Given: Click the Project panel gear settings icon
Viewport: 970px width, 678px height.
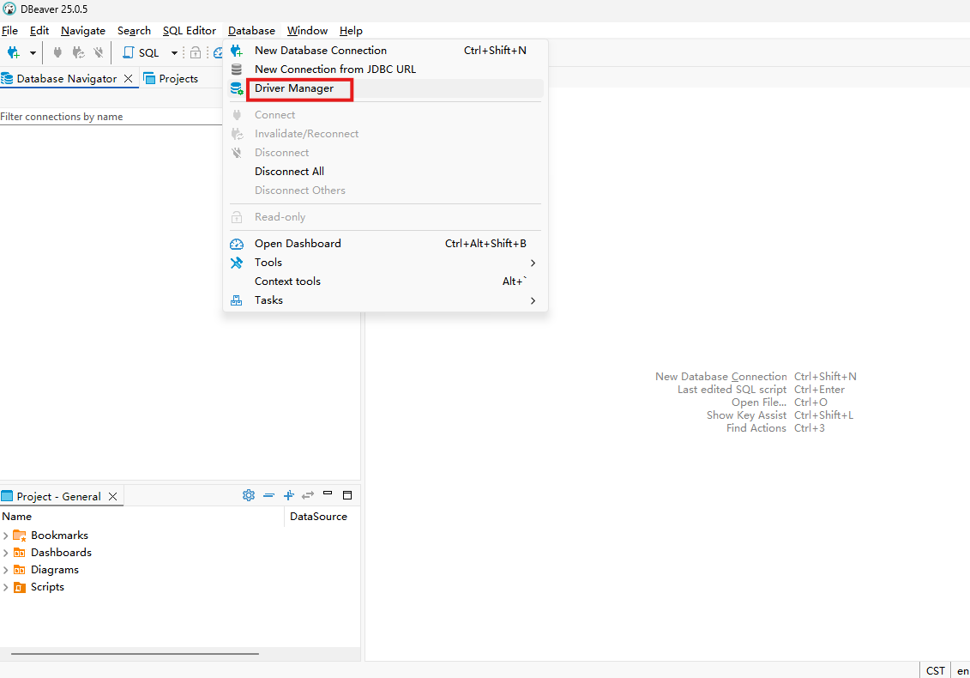Looking at the screenshot, I should (x=249, y=495).
